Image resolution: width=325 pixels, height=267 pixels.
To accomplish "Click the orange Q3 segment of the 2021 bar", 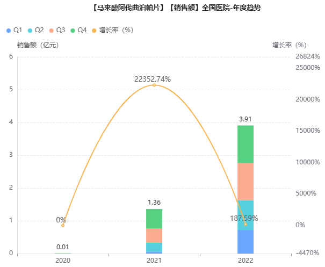I will tap(154, 235).
